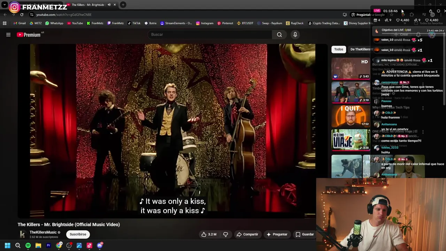Open the 3:10 recommended video thumbnail
Image resolution: width=446 pixels, height=251 pixels.
pos(351,92)
